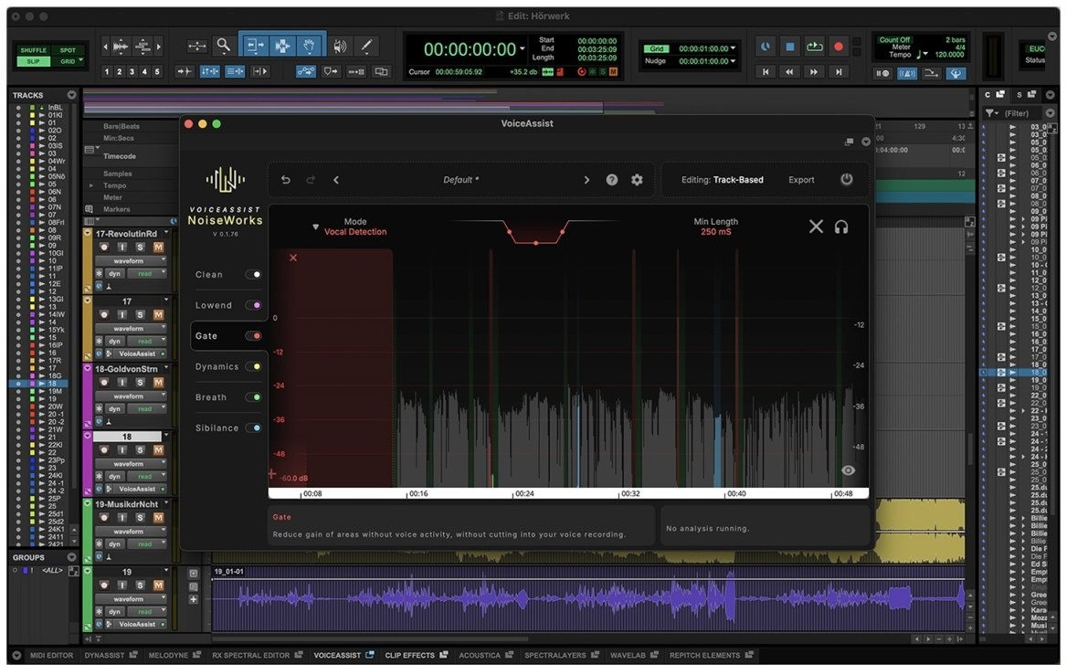The width and height of the screenshot is (1067, 665).
Task: Open VoiceAssist settings gear
Action: tap(637, 180)
